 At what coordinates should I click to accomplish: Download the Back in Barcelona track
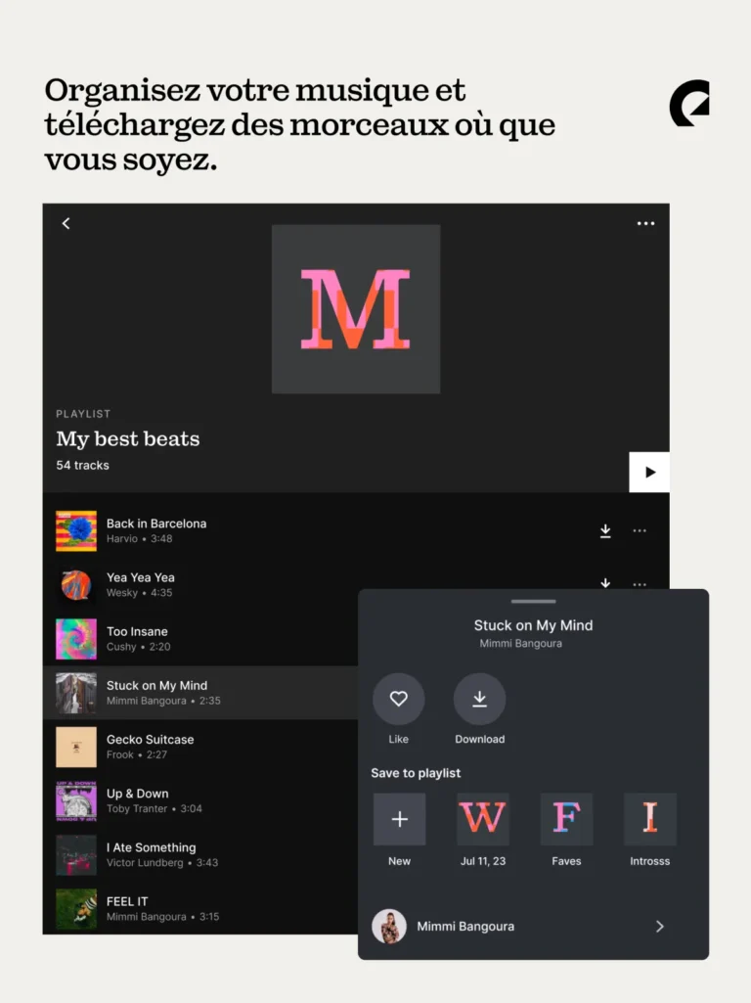605,531
